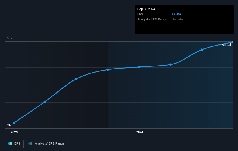Select the first EPS data point near ₹5
The width and height of the screenshot is (238, 151).
(x=14, y=123)
